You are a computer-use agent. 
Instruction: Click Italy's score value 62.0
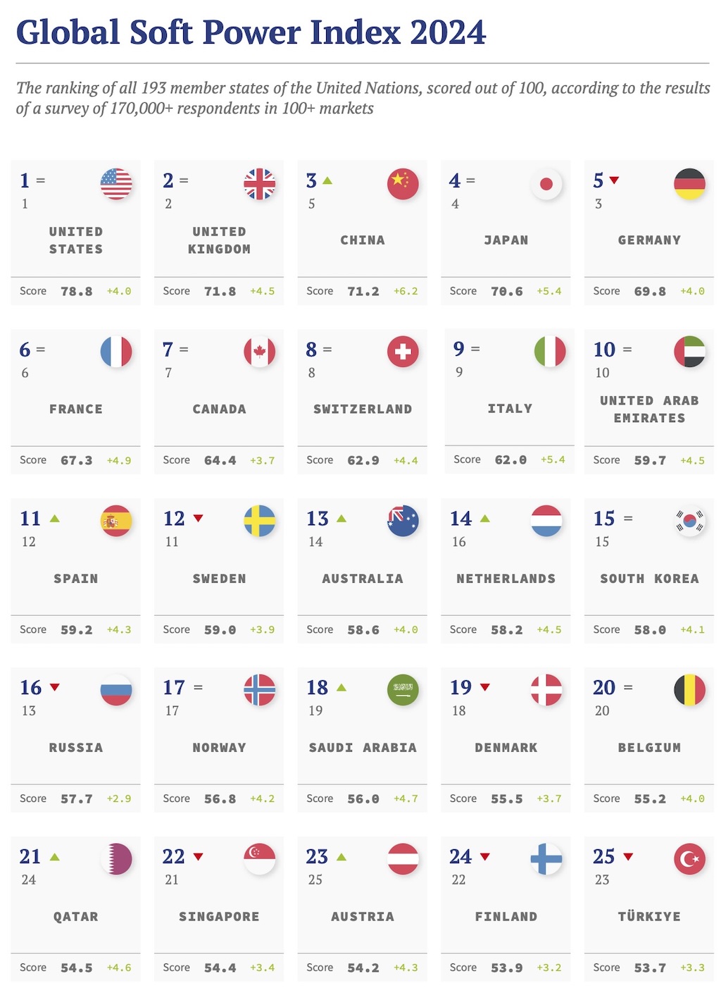pos(510,459)
